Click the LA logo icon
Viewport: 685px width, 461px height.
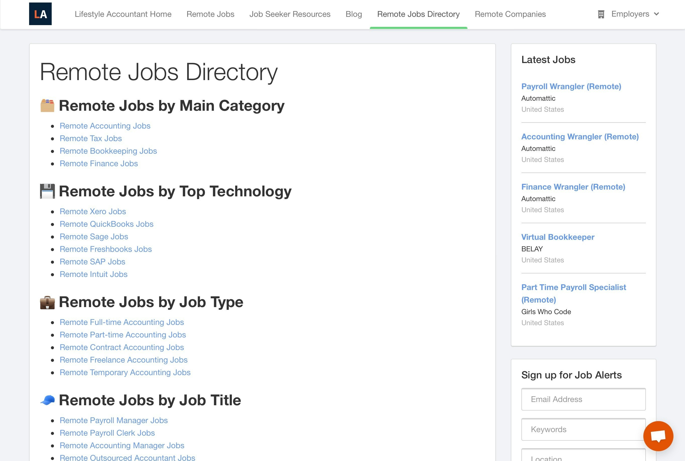[x=40, y=14]
